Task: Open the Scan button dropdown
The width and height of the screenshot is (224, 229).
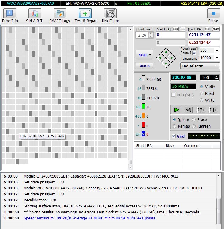Action: coord(150,55)
